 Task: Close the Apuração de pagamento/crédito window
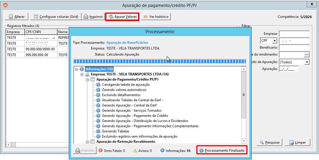click(x=311, y=4)
